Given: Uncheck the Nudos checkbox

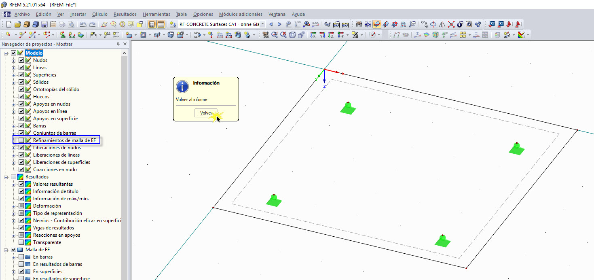Looking at the screenshot, I should (21, 60).
